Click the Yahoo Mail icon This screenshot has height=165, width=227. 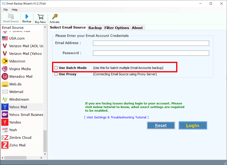click(x=5, y=107)
